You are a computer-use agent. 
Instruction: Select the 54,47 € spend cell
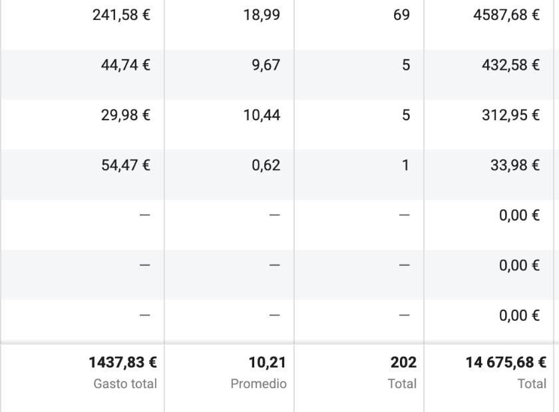(83, 165)
